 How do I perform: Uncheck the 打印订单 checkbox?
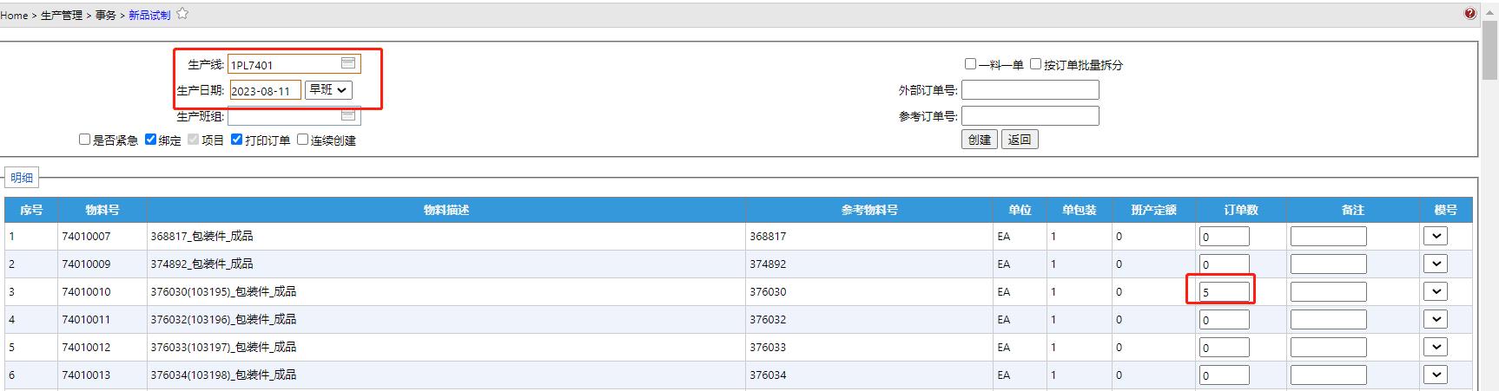(236, 140)
